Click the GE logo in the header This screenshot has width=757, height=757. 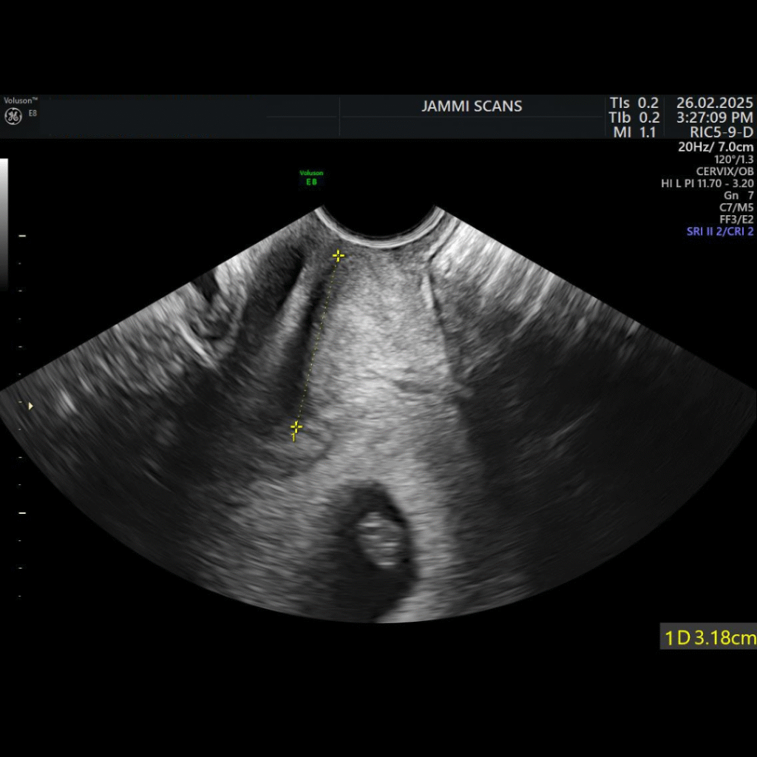[x=13, y=116]
